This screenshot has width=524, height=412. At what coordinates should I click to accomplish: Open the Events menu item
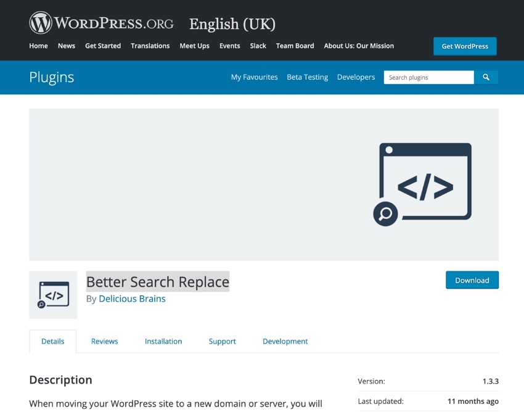click(229, 46)
